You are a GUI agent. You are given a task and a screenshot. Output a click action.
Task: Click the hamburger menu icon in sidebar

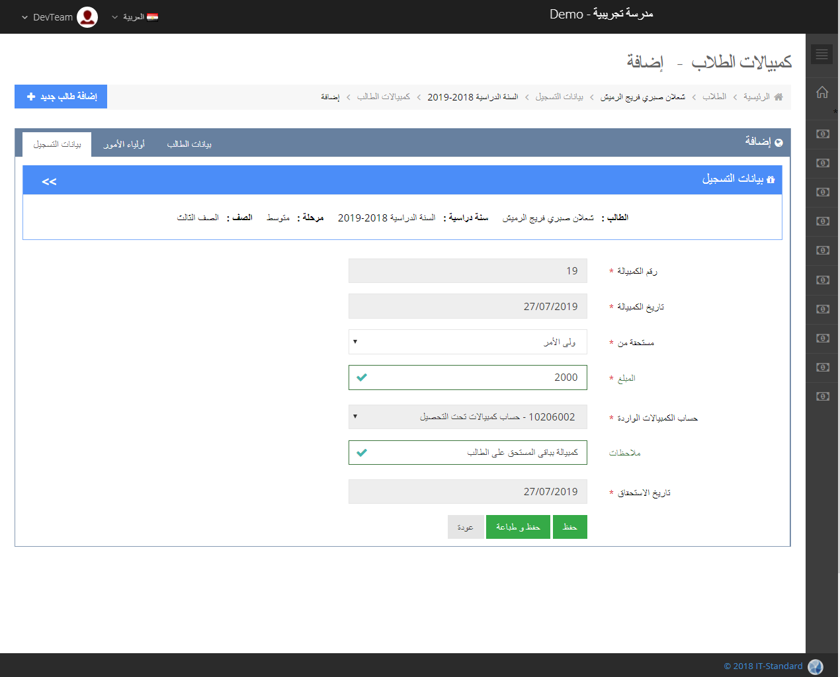(x=821, y=54)
